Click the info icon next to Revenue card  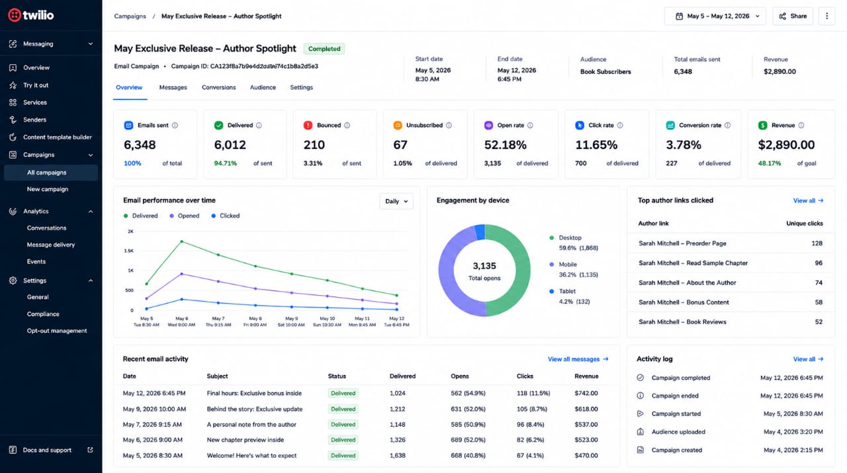point(801,125)
